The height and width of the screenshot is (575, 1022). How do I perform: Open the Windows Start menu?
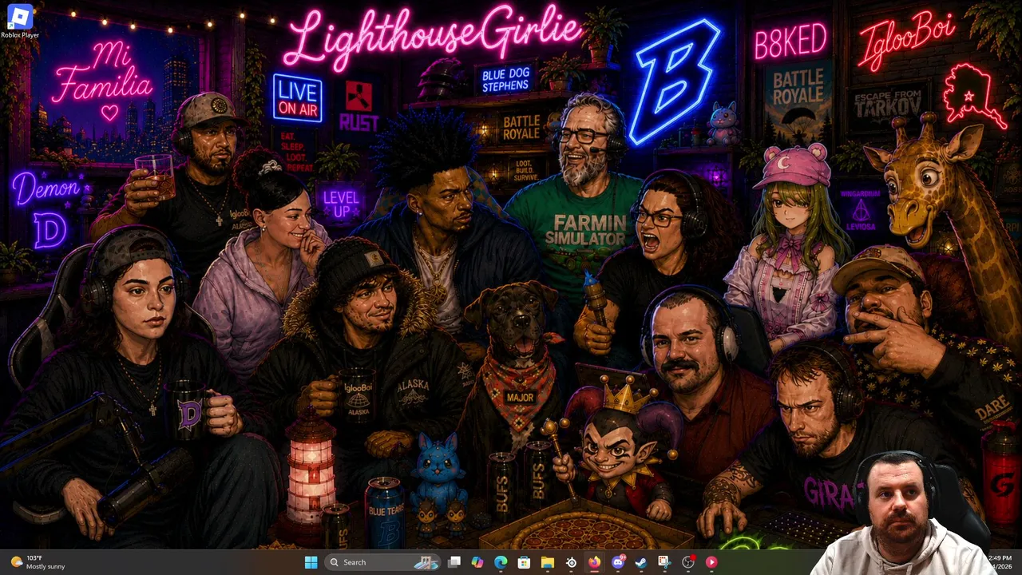click(311, 562)
